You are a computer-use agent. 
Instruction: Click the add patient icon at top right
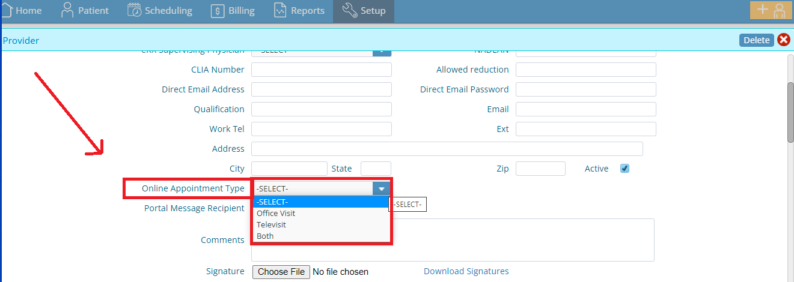click(771, 10)
